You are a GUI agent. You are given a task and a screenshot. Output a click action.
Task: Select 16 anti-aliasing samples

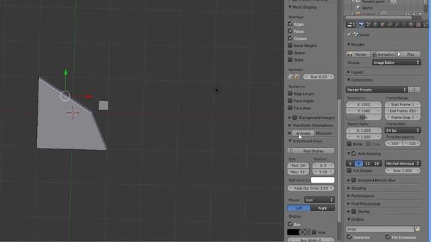[x=377, y=163]
